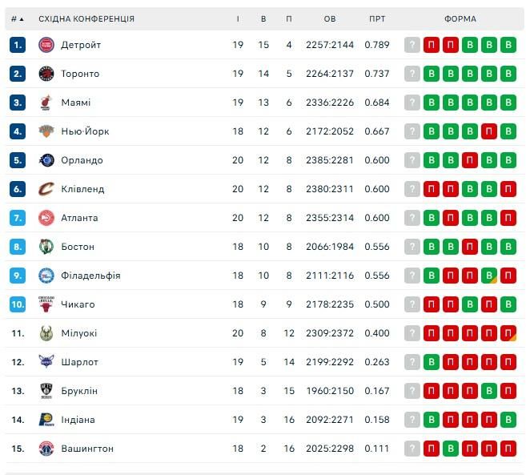Click the blue rank 1 badge
526x475 pixels.
18,45
